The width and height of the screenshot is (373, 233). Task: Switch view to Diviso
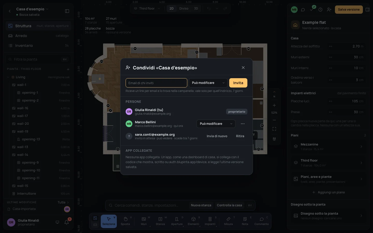[184, 9]
